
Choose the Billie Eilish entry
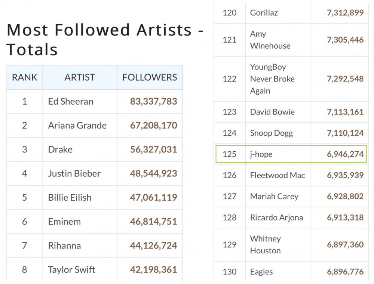[x=70, y=197]
